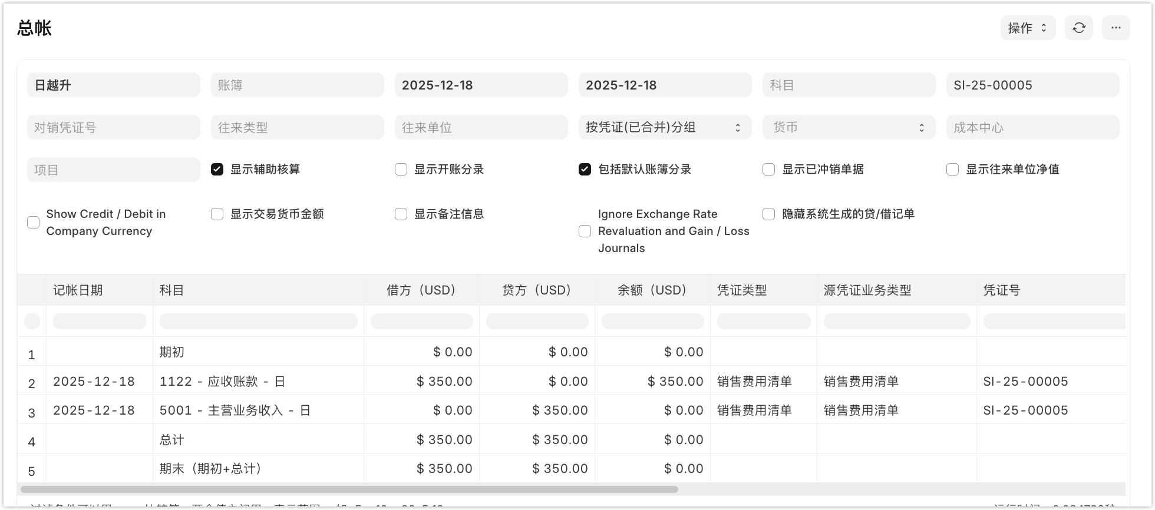This screenshot has height=510, width=1155.
Task: Tick the 显示已冲销单据 checkbox
Action: pos(768,170)
